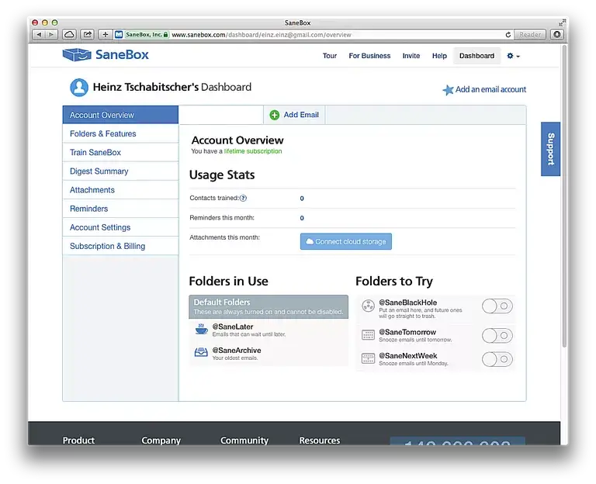Click Connect cloud storage button

(346, 242)
